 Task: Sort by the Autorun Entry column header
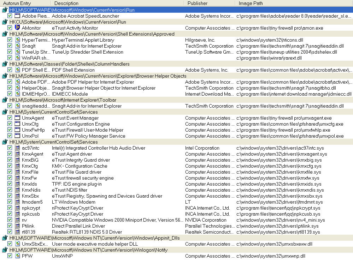click(x=25, y=3)
